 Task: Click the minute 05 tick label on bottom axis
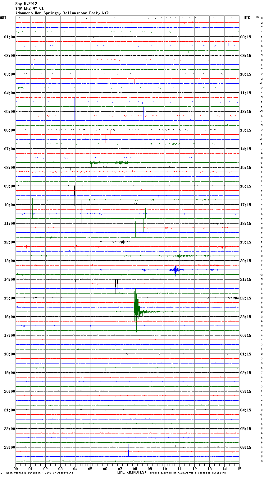pos(90,469)
